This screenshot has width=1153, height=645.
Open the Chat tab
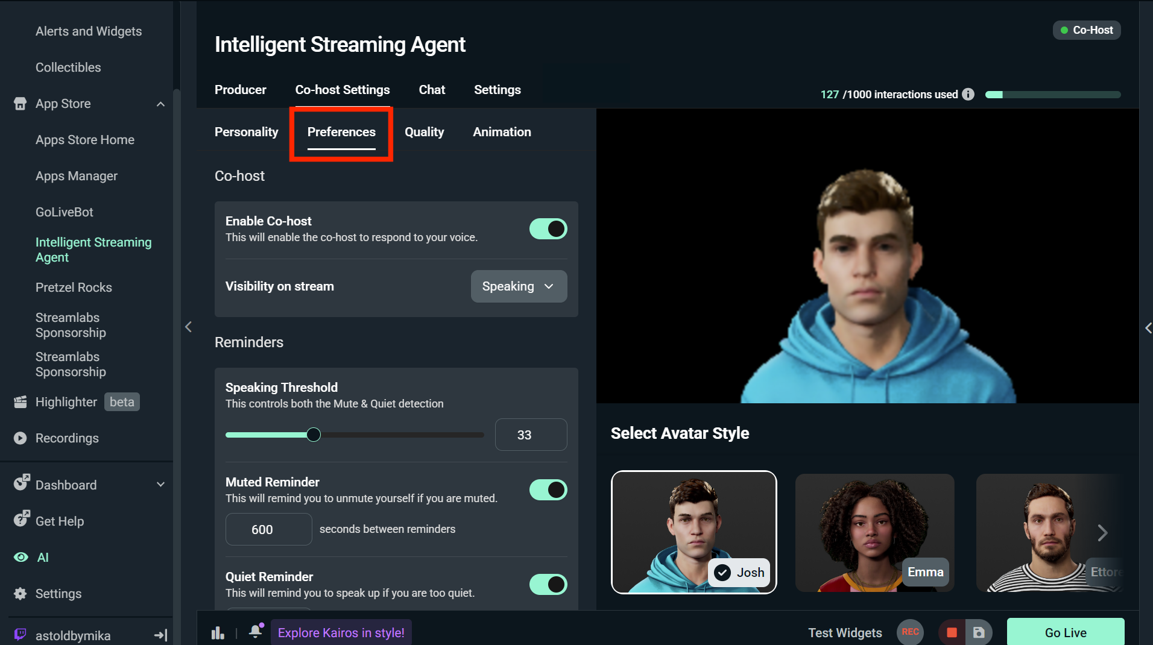pyautogui.click(x=432, y=90)
